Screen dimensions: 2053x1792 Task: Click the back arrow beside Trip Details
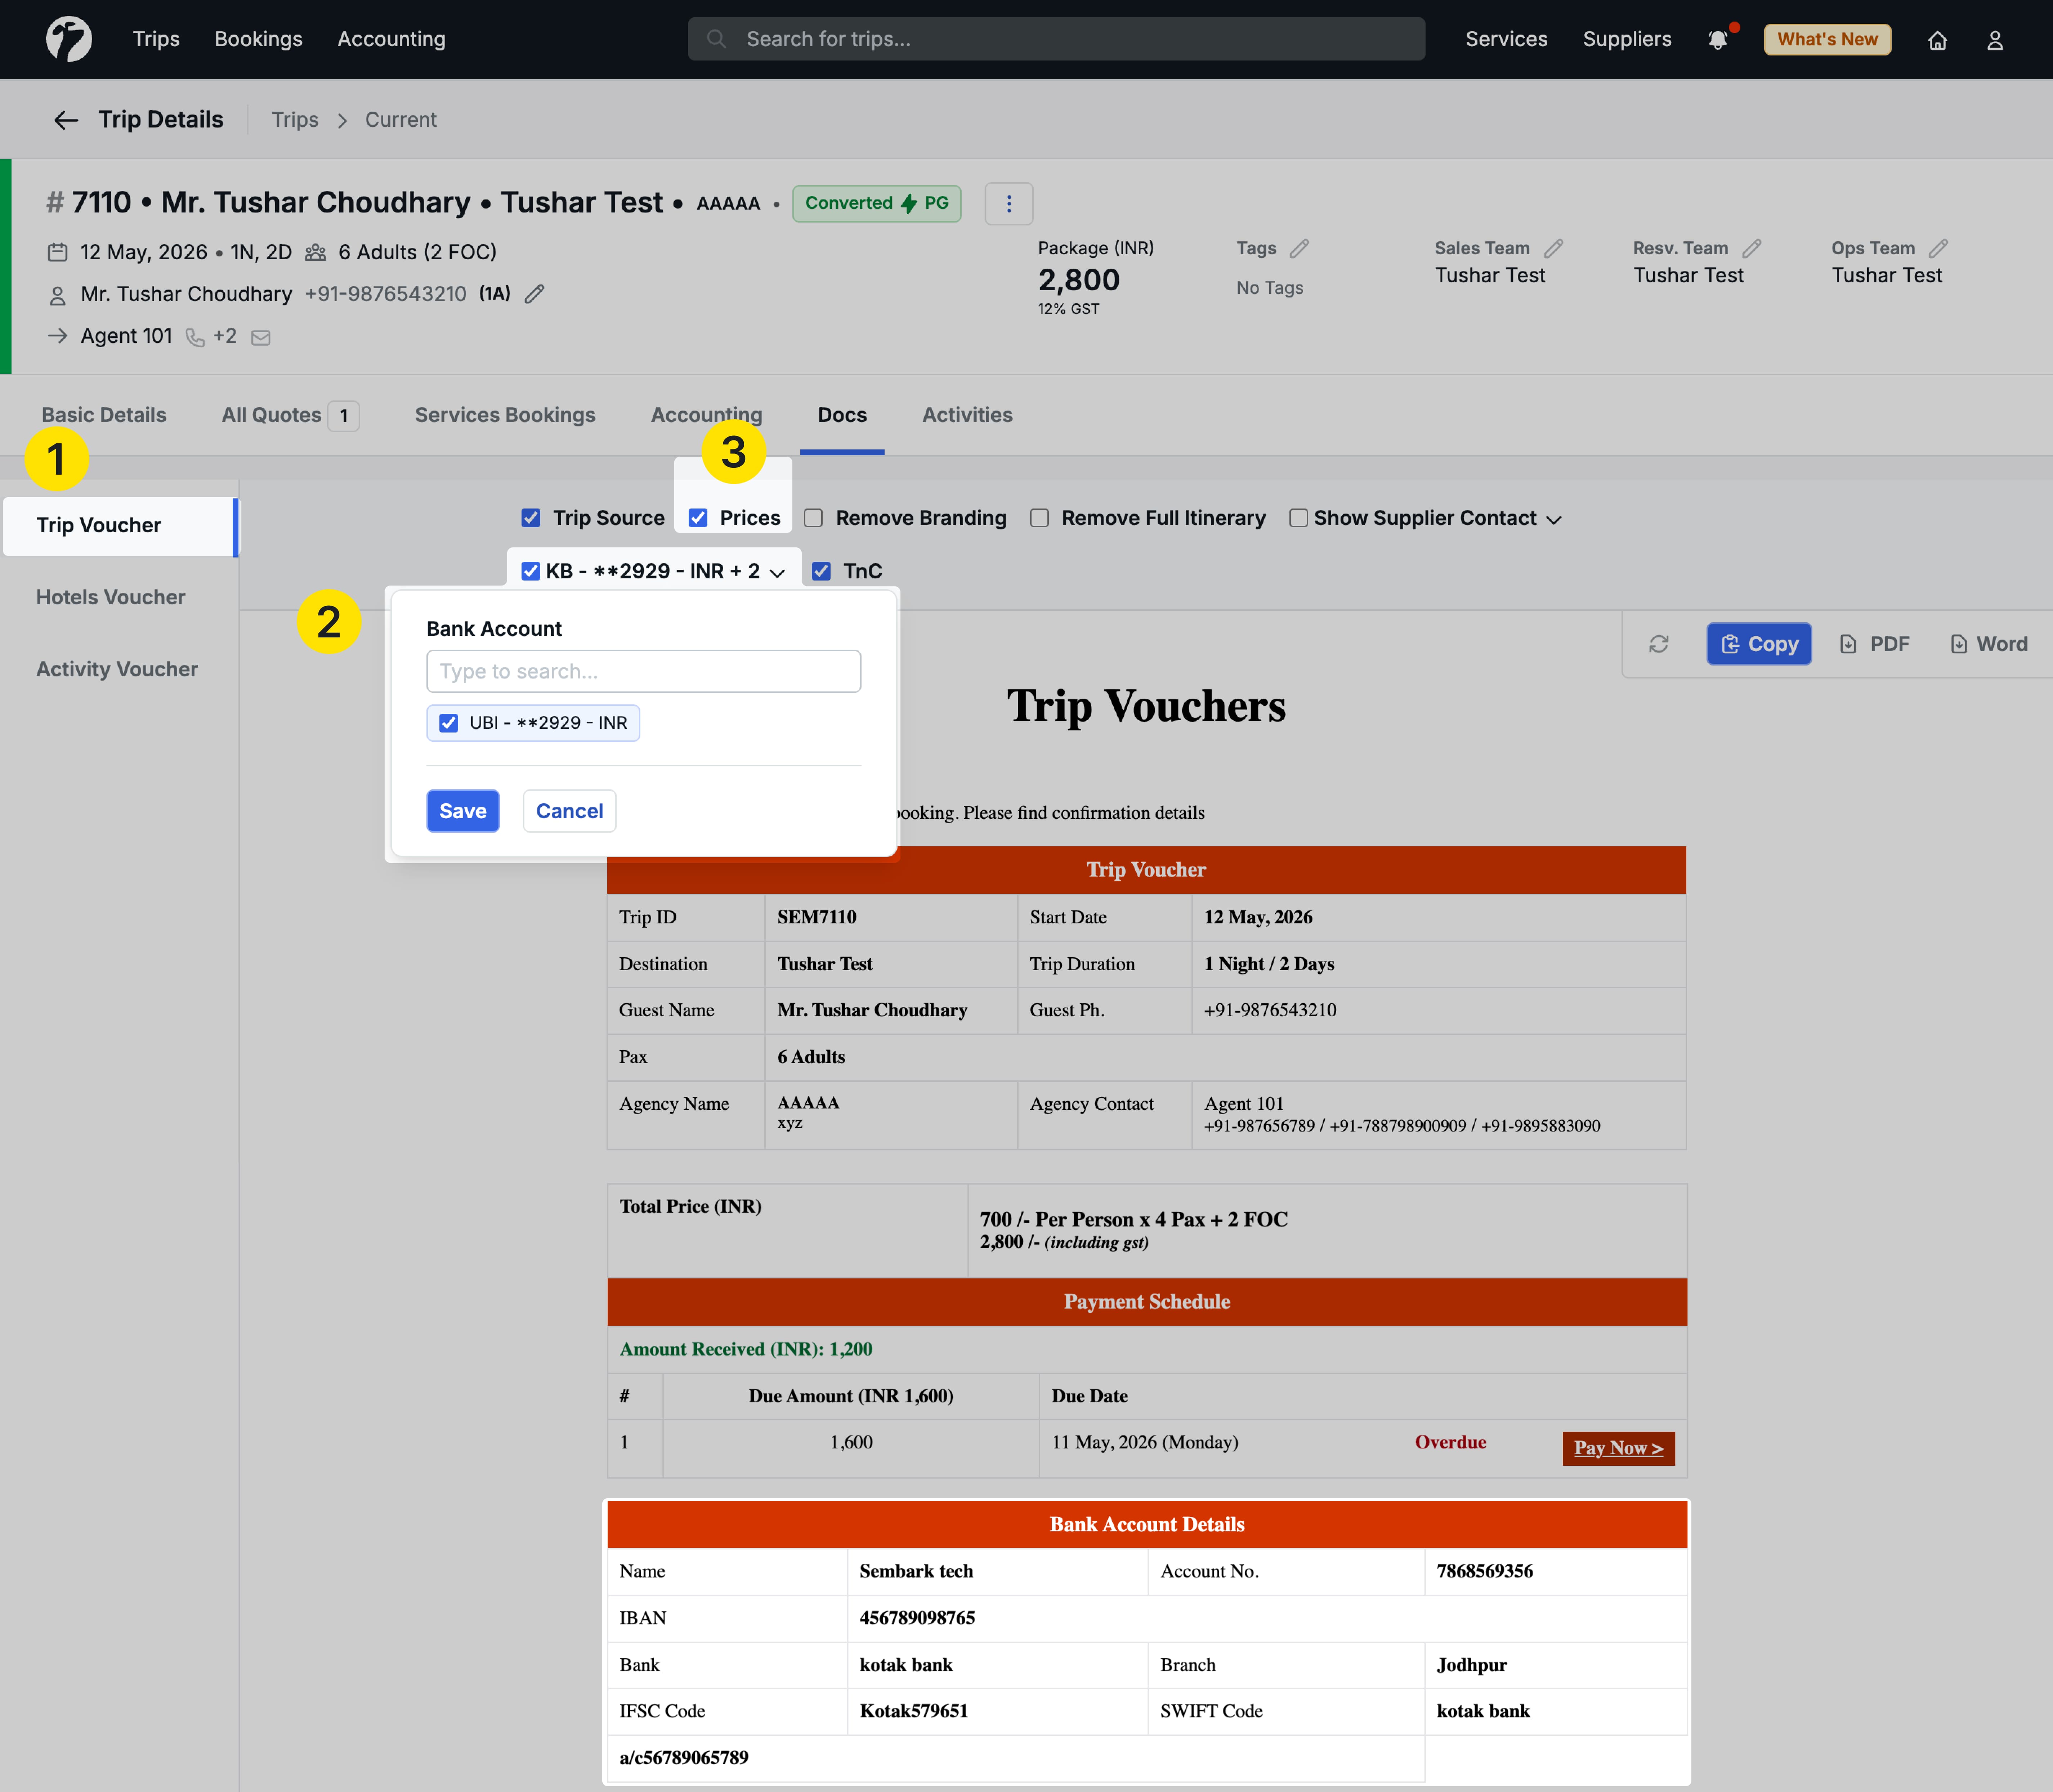66,120
